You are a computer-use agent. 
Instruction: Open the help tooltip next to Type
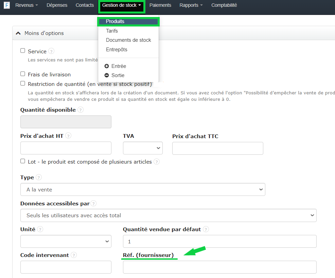pos(39,177)
